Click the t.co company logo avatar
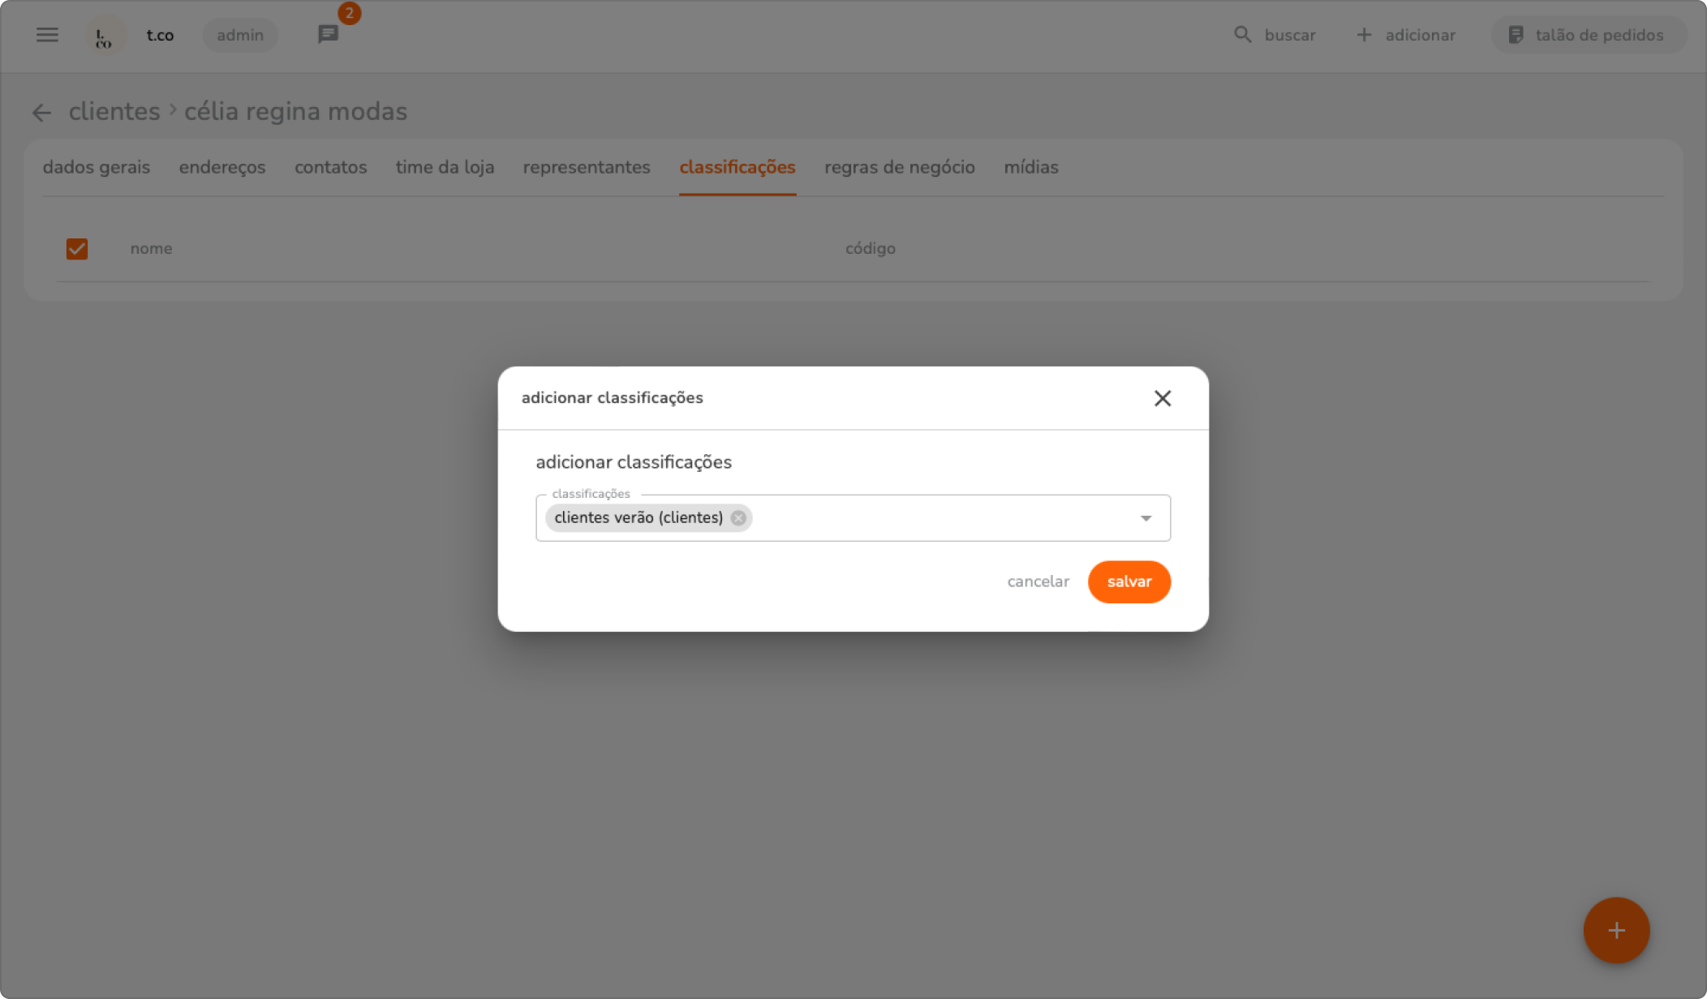Image resolution: width=1707 pixels, height=999 pixels. pos(105,36)
